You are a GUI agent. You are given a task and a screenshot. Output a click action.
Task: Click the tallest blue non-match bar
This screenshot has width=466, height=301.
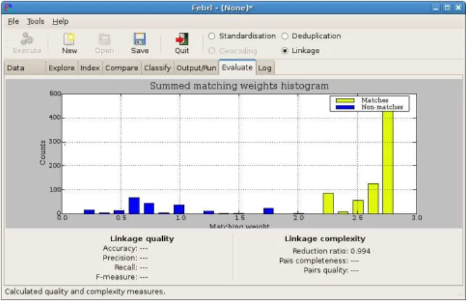(x=134, y=205)
